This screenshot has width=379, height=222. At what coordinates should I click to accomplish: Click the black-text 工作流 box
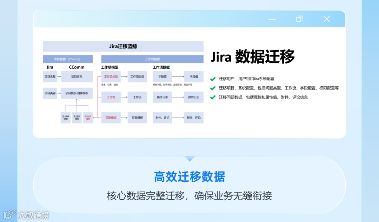point(137,97)
